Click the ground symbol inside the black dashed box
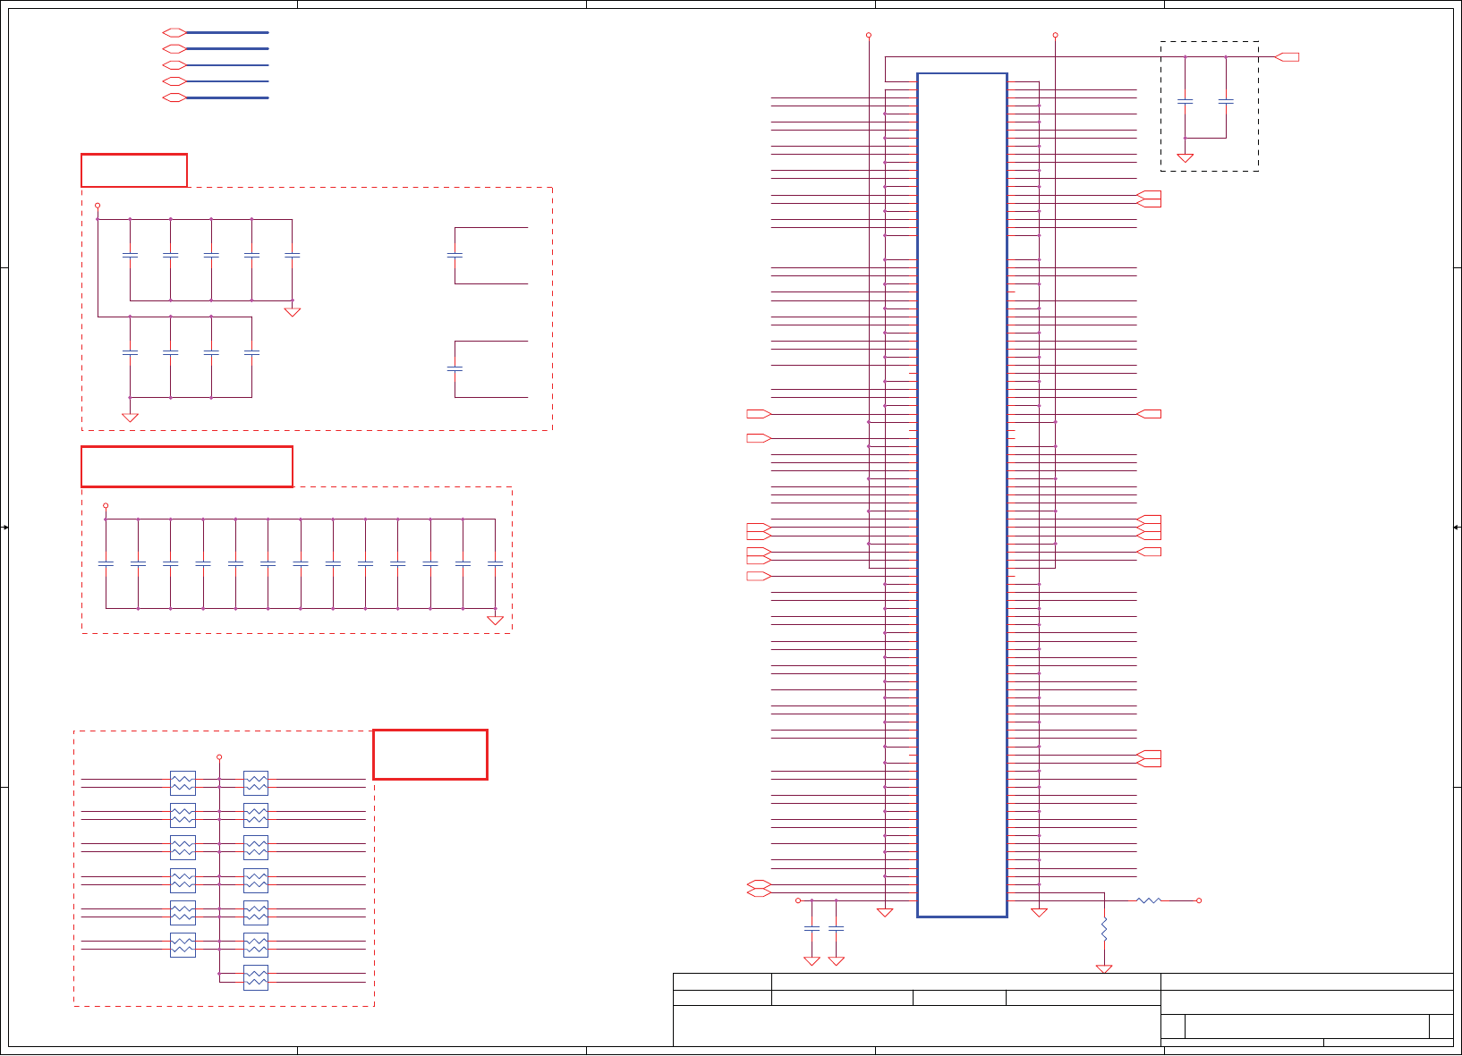The height and width of the screenshot is (1056, 1462). (x=1186, y=157)
